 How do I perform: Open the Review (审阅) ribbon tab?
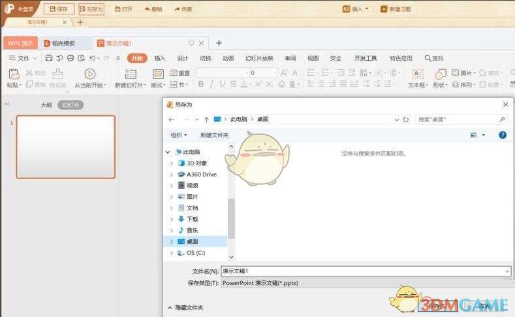point(290,58)
